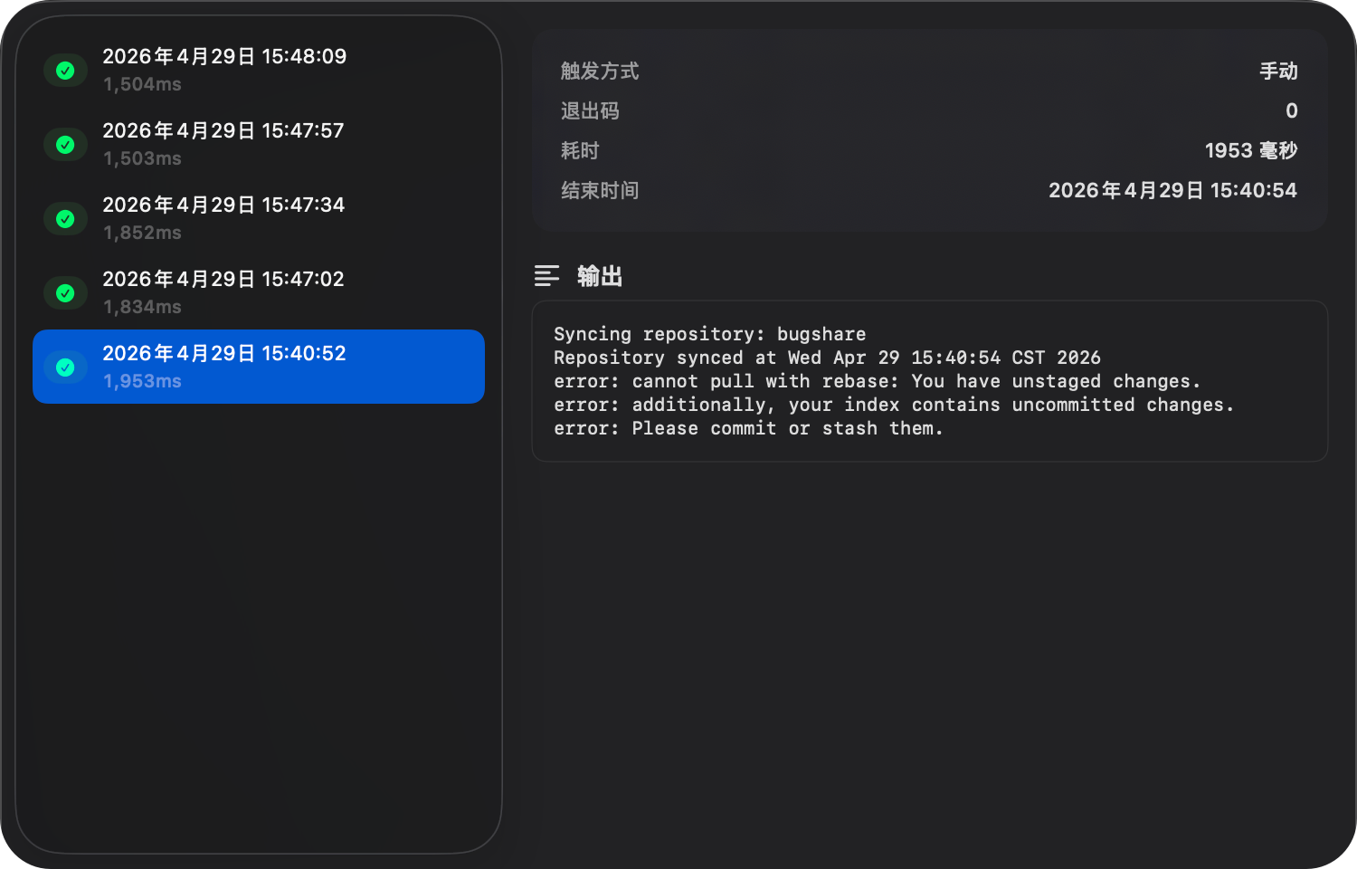Click end time value 15:40:54
This screenshot has height=869, width=1357.
tap(1172, 191)
